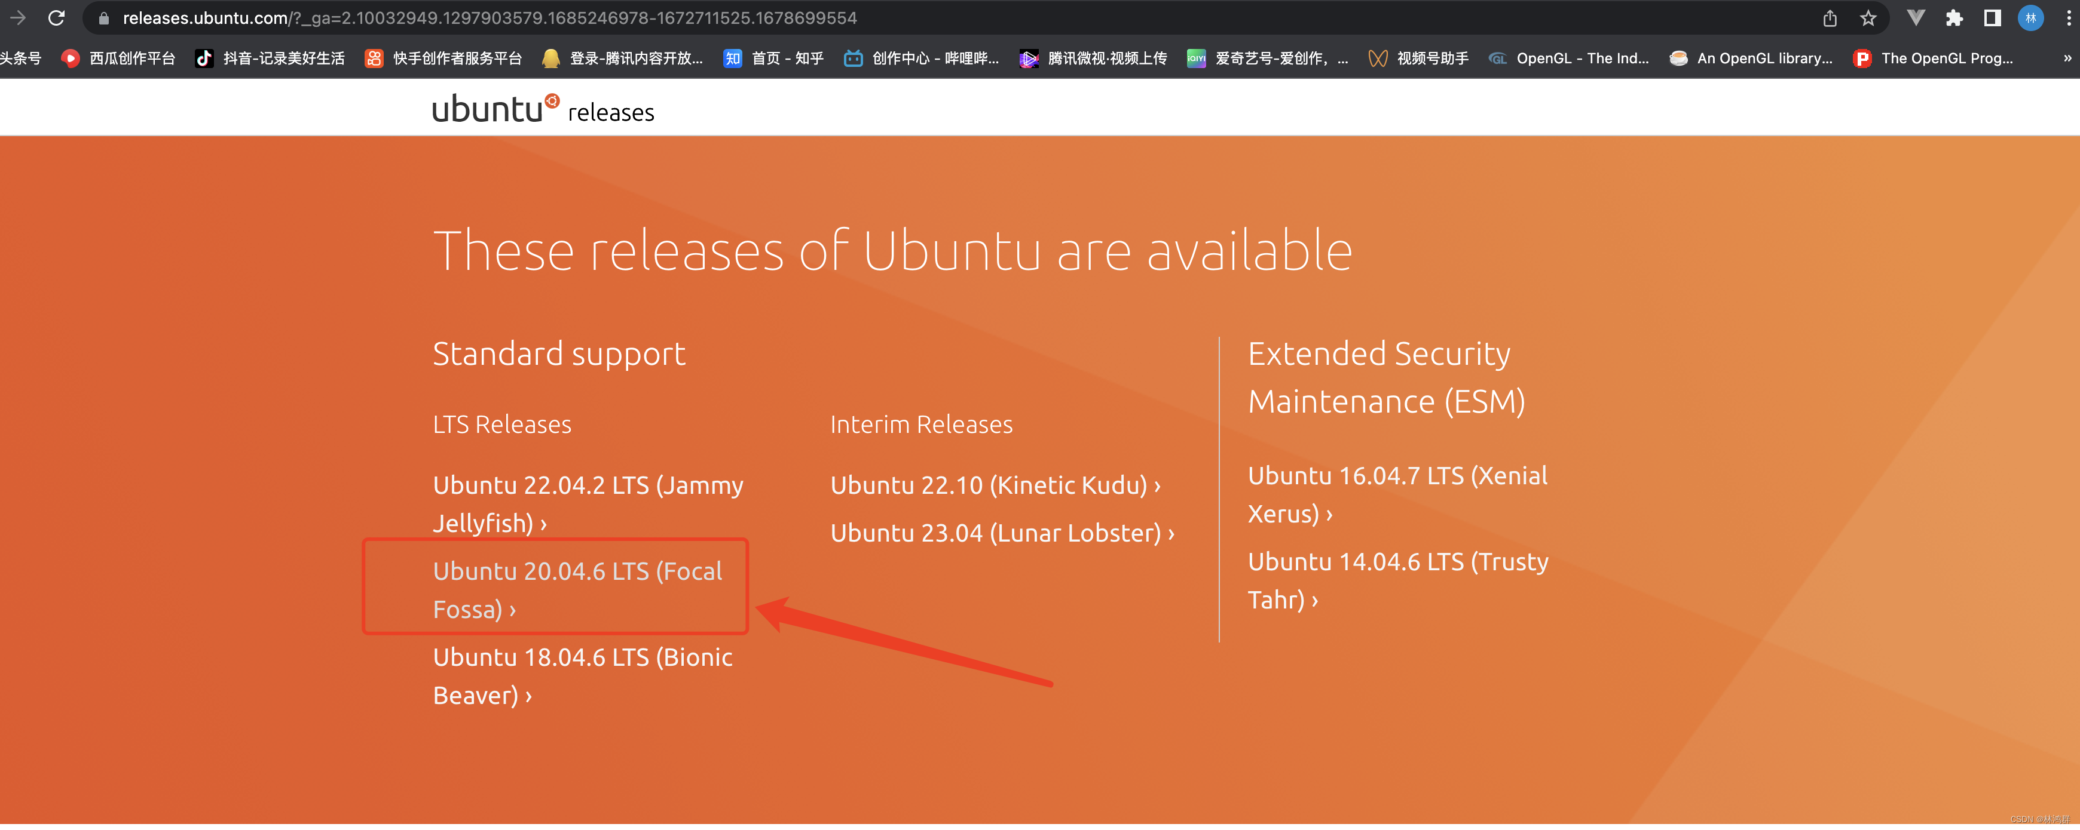This screenshot has height=830, width=2080.
Task: Open the 头条号 bookmark
Action: (x=20, y=58)
